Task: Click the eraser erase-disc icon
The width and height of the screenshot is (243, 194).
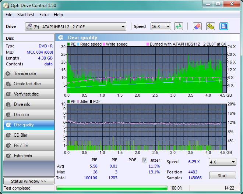Action: point(197,26)
